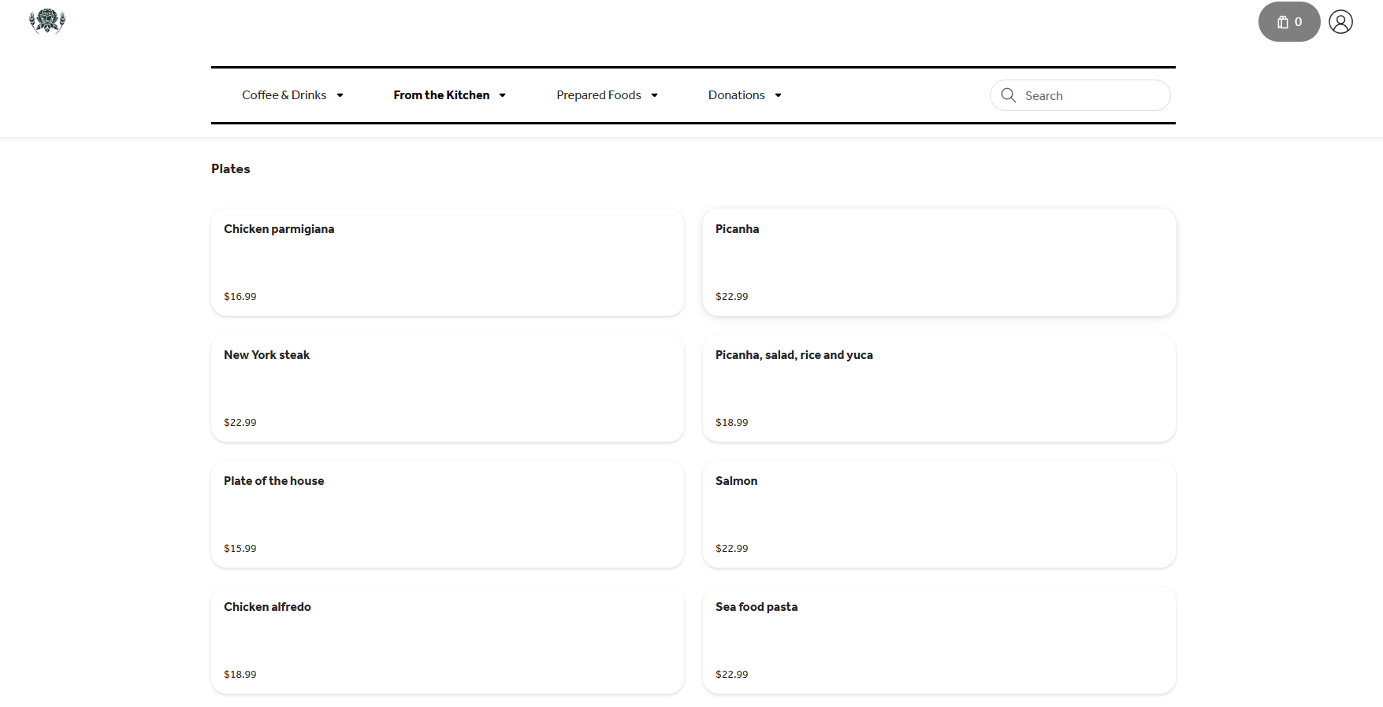
Task: Choose Picanha, salad, rice and yuca
Action: 939,388
